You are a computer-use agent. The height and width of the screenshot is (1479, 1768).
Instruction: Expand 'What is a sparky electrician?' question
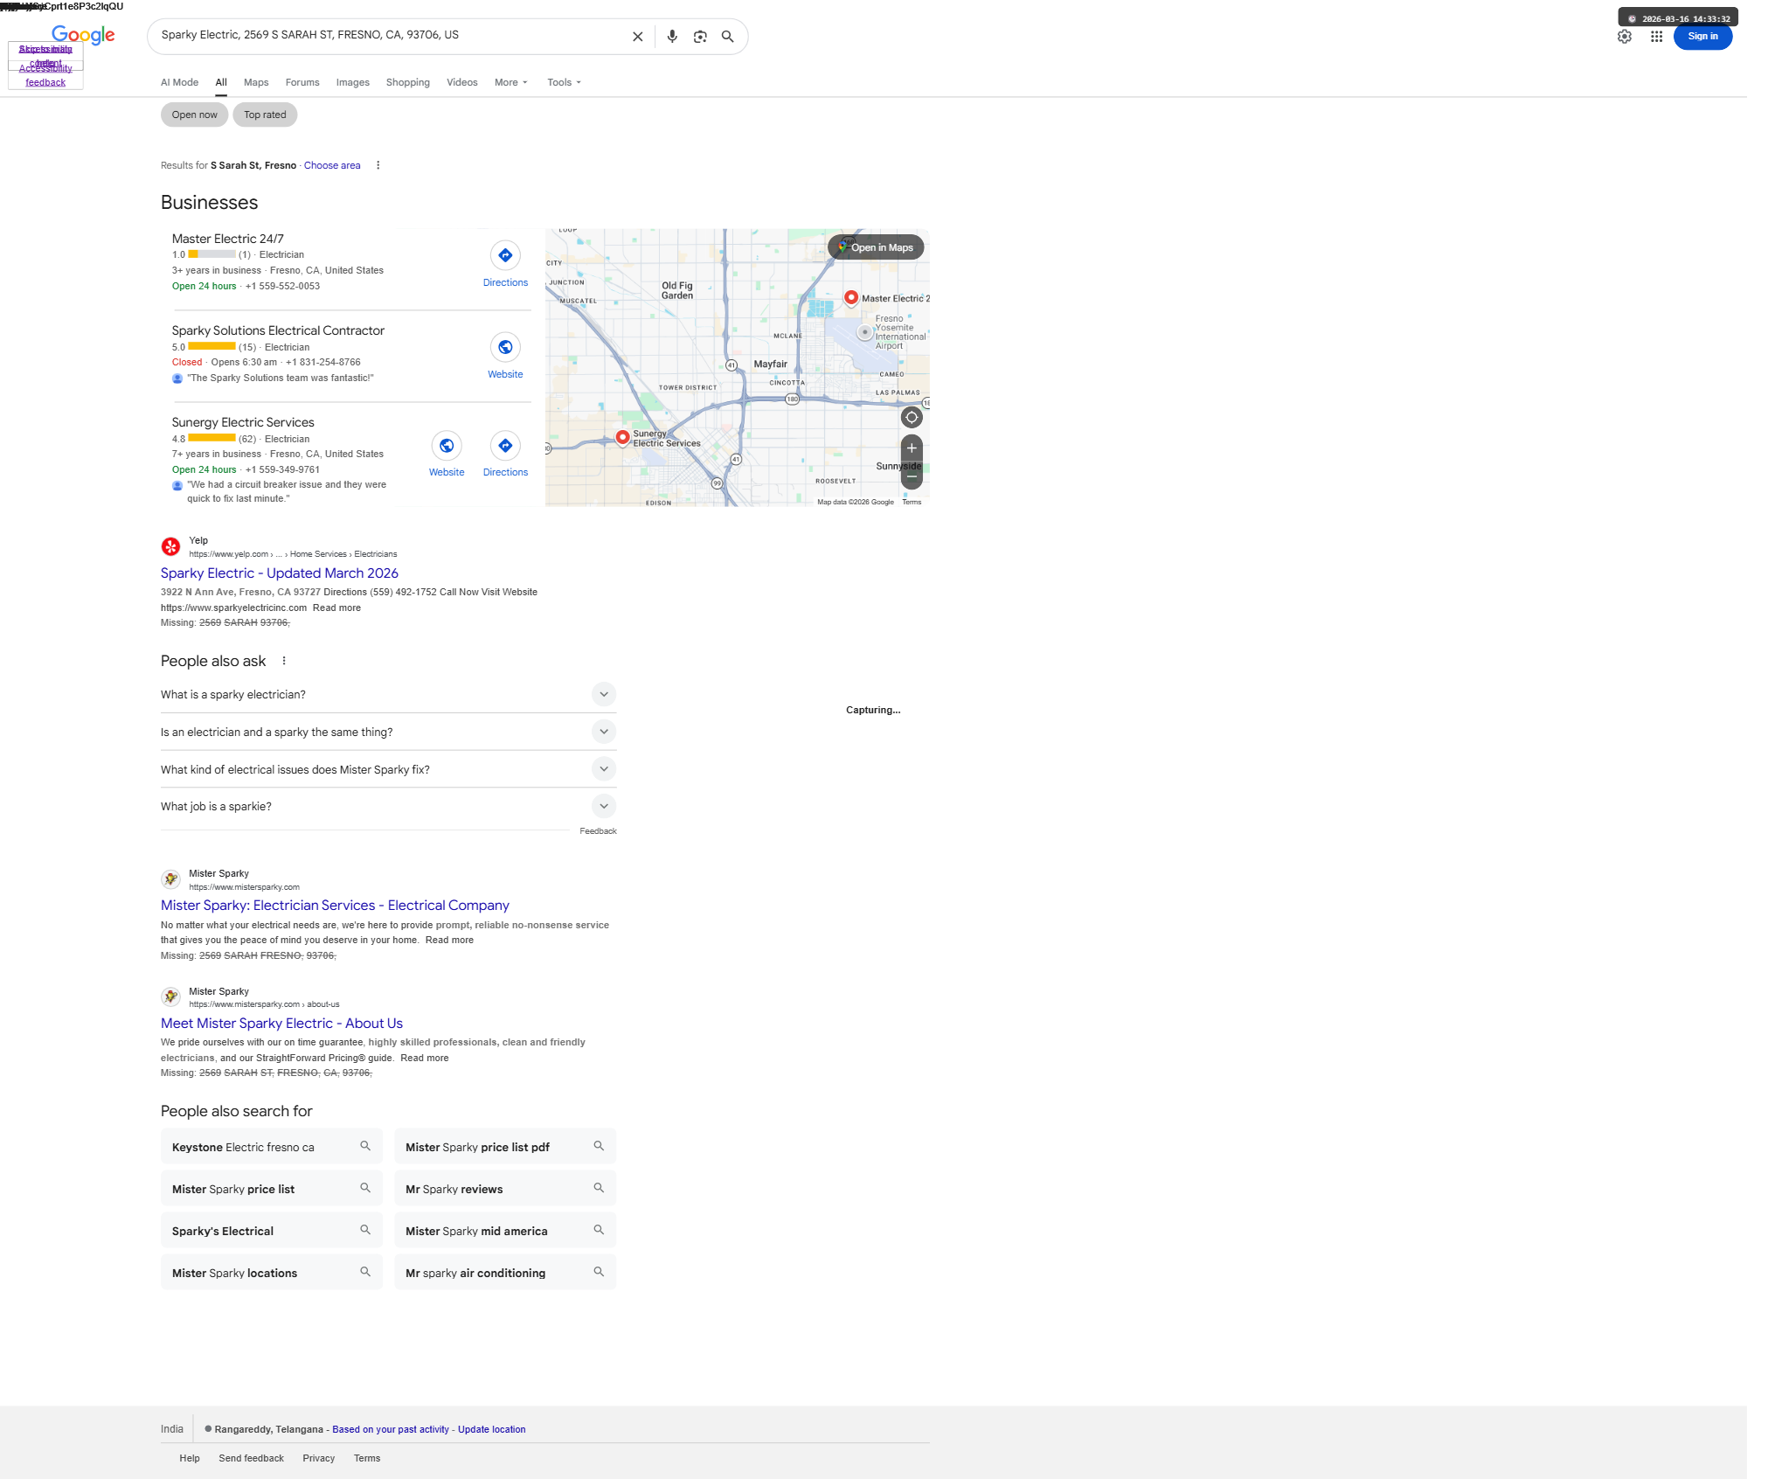[603, 694]
